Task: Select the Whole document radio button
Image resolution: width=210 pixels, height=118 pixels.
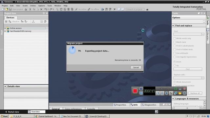Action: (x=175, y=82)
